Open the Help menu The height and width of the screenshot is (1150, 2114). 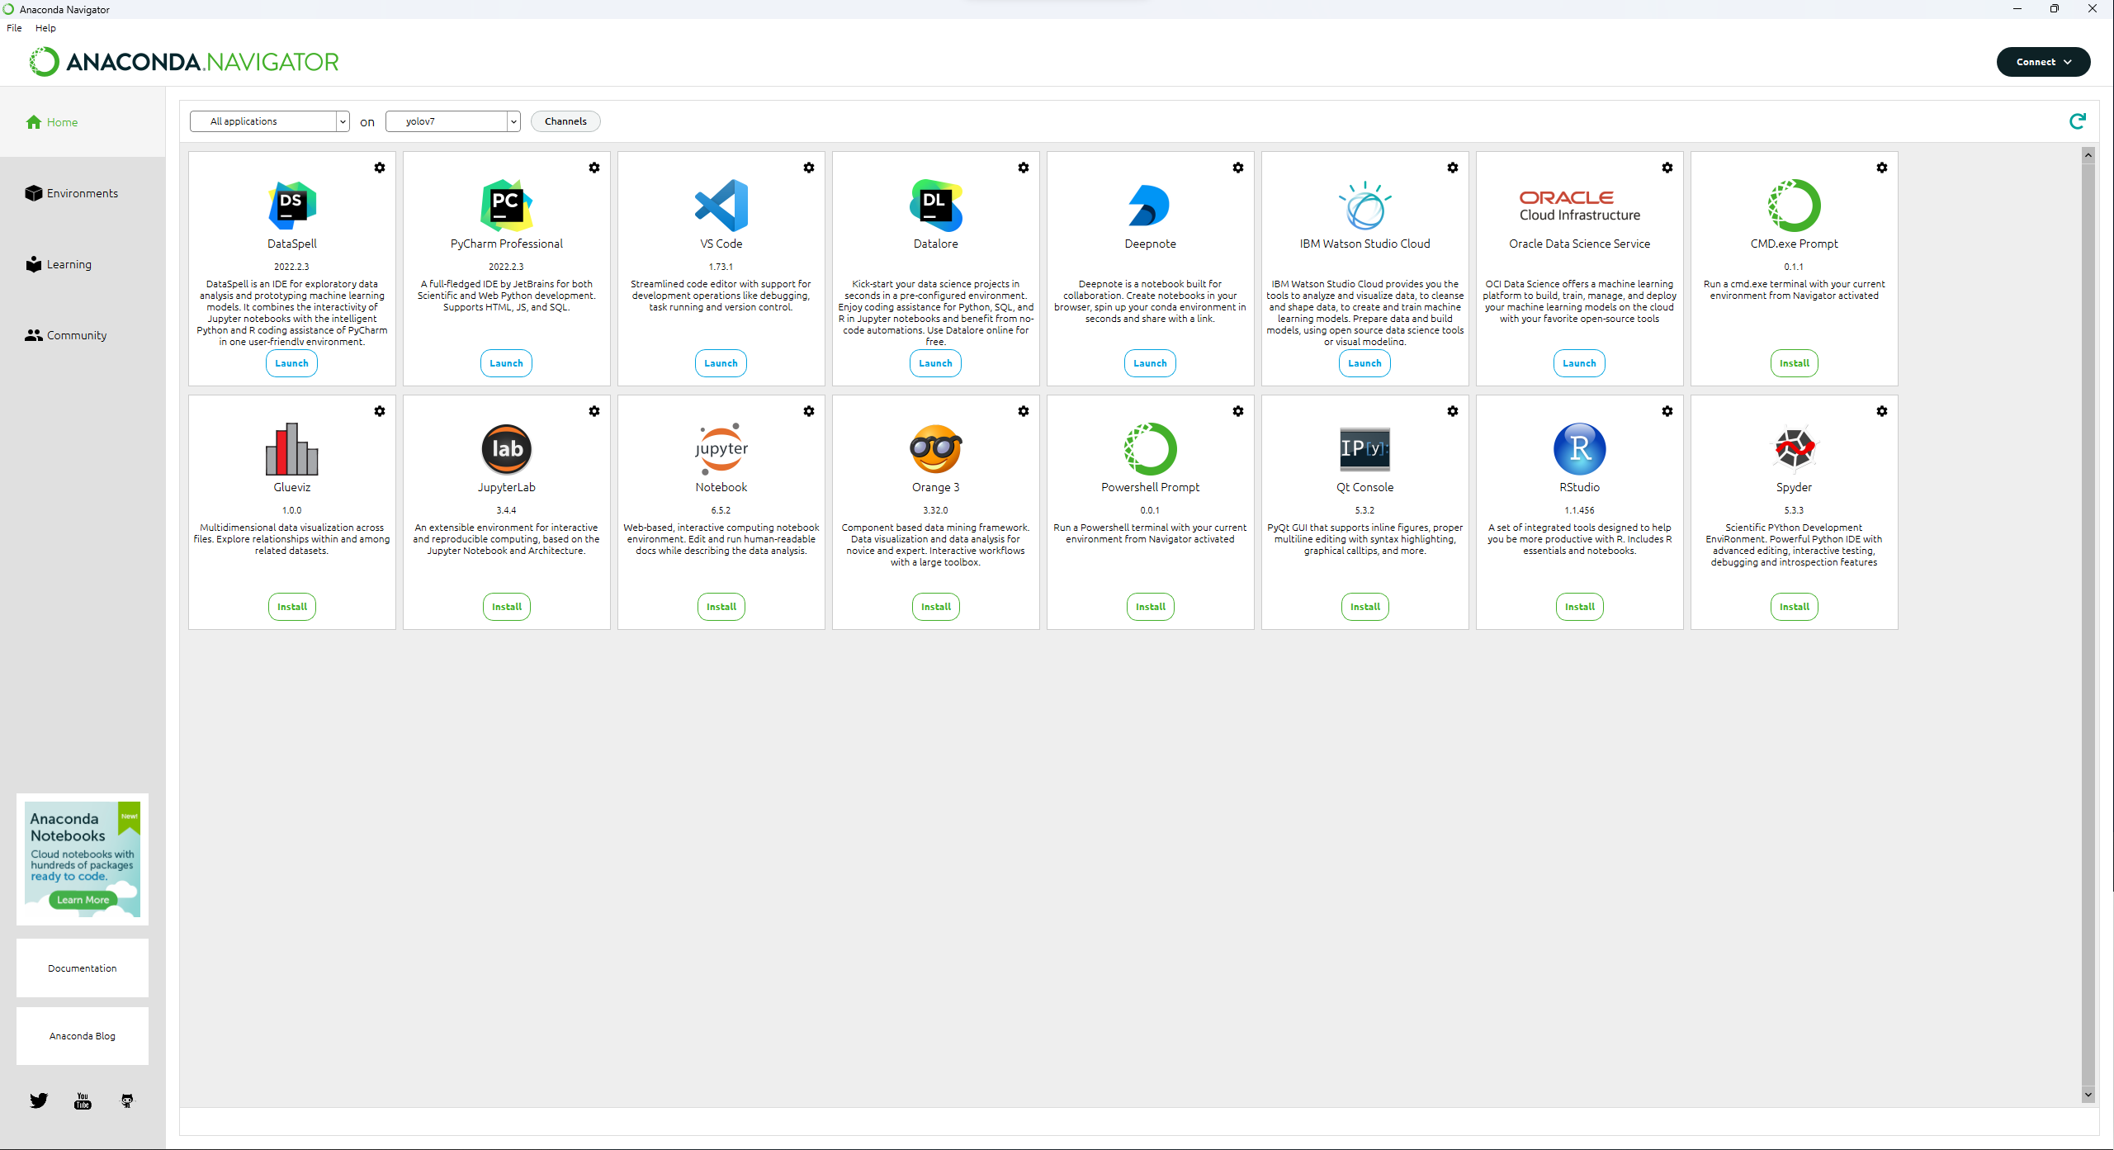(x=45, y=28)
